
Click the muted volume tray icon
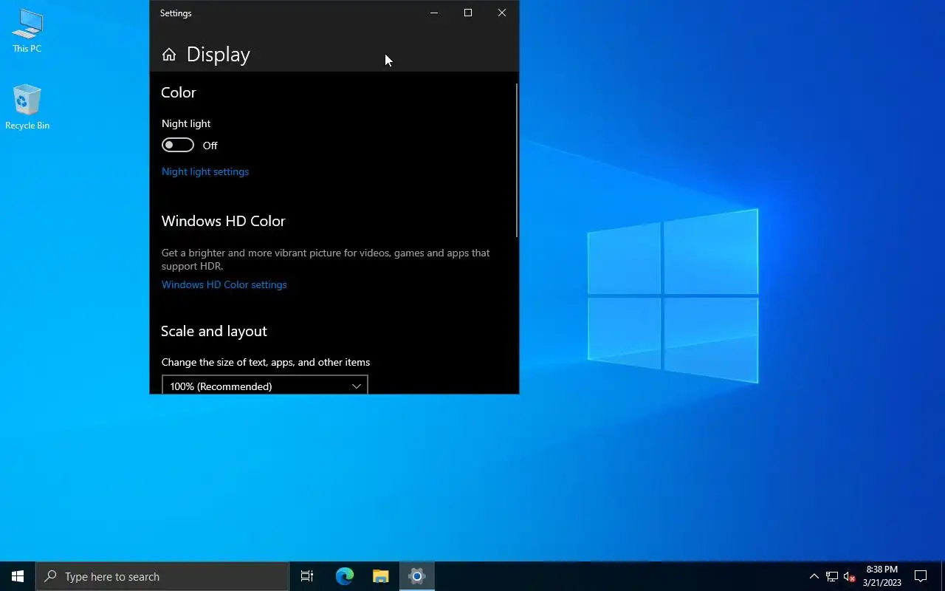point(850,576)
